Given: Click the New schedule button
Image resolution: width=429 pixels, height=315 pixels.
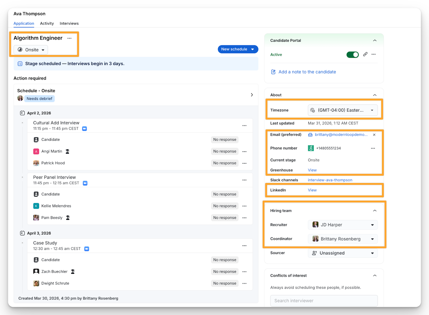Looking at the screenshot, I should pyautogui.click(x=238, y=49).
